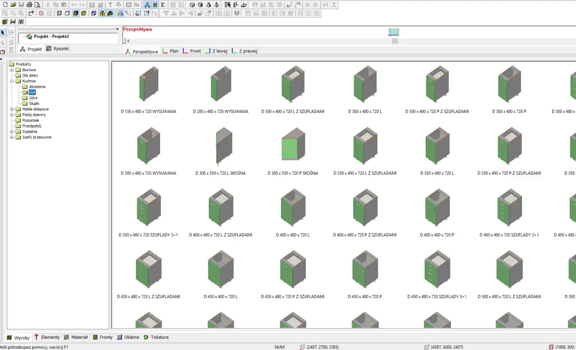Open a file using the folder icon
576x350 pixels.
pyautogui.click(x=13, y=5)
